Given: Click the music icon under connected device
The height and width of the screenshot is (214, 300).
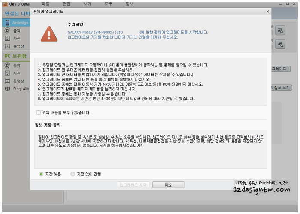Looking at the screenshot, I should coord(7,30).
